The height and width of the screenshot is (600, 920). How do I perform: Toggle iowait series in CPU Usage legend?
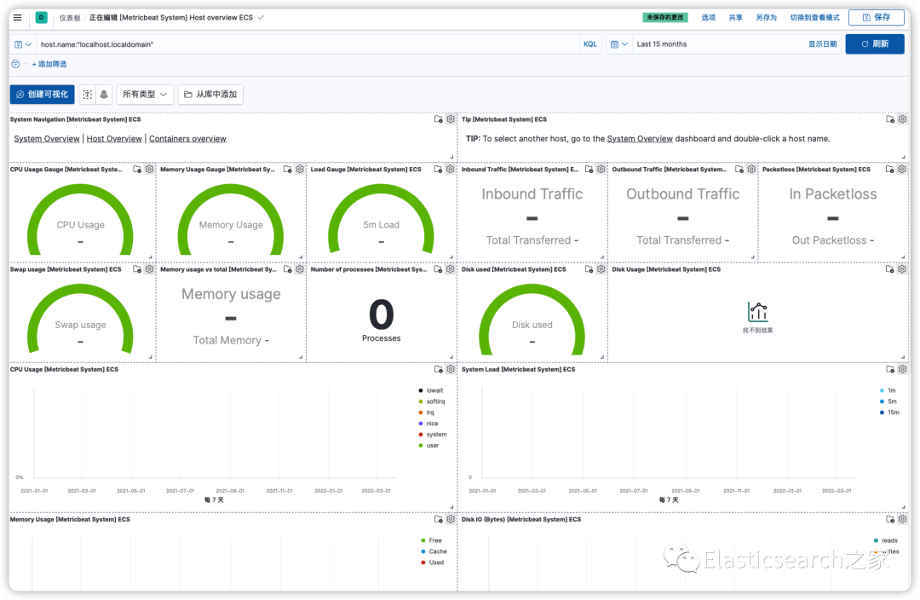pyautogui.click(x=431, y=390)
